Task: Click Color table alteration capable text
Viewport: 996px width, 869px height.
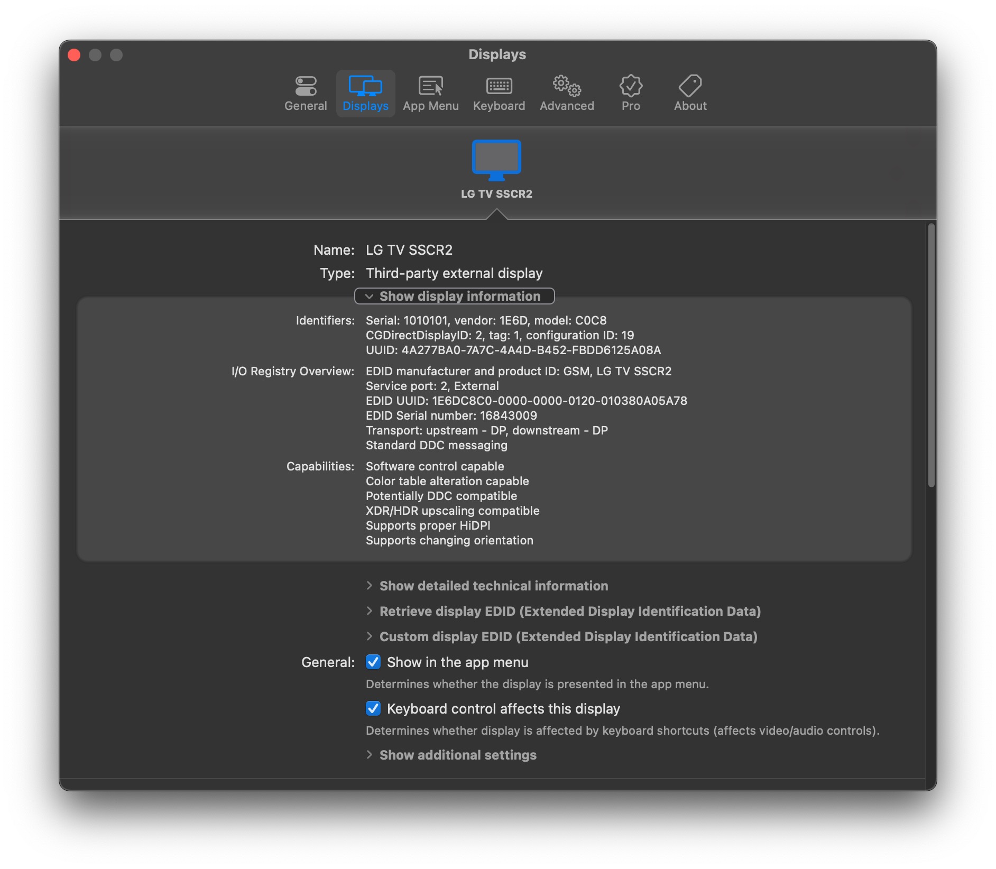Action: click(x=447, y=481)
